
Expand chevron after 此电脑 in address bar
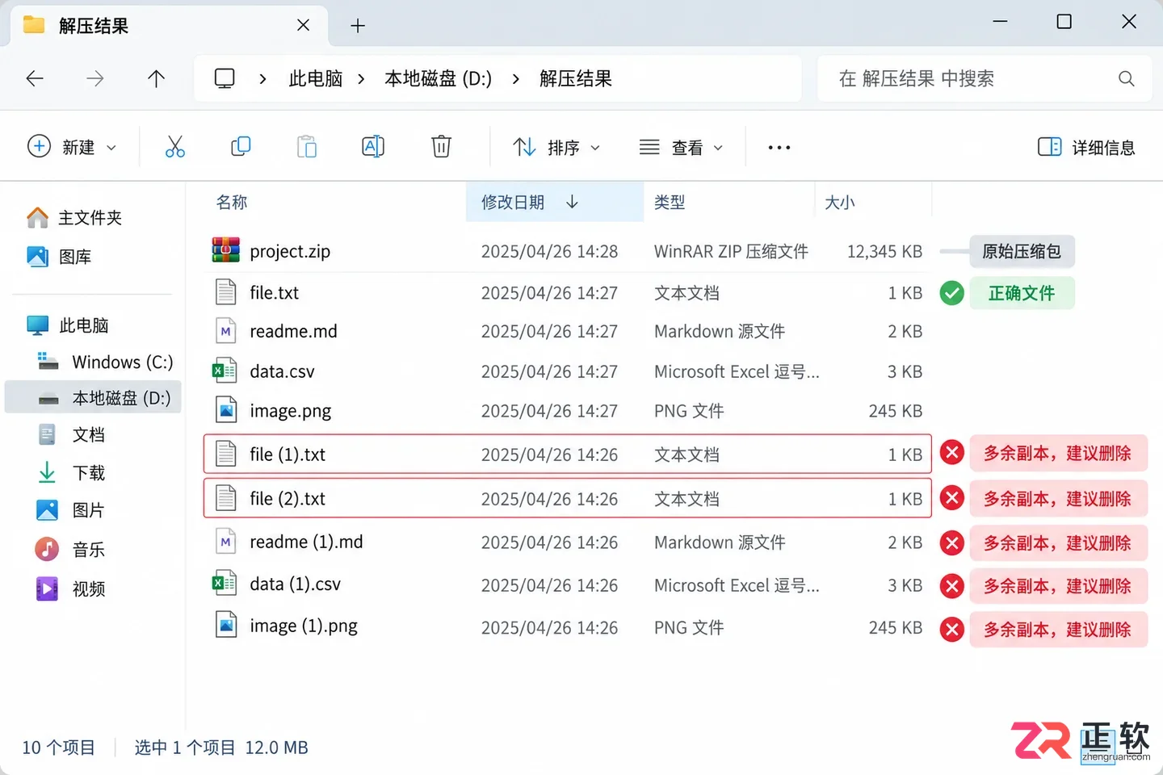pyautogui.click(x=361, y=78)
